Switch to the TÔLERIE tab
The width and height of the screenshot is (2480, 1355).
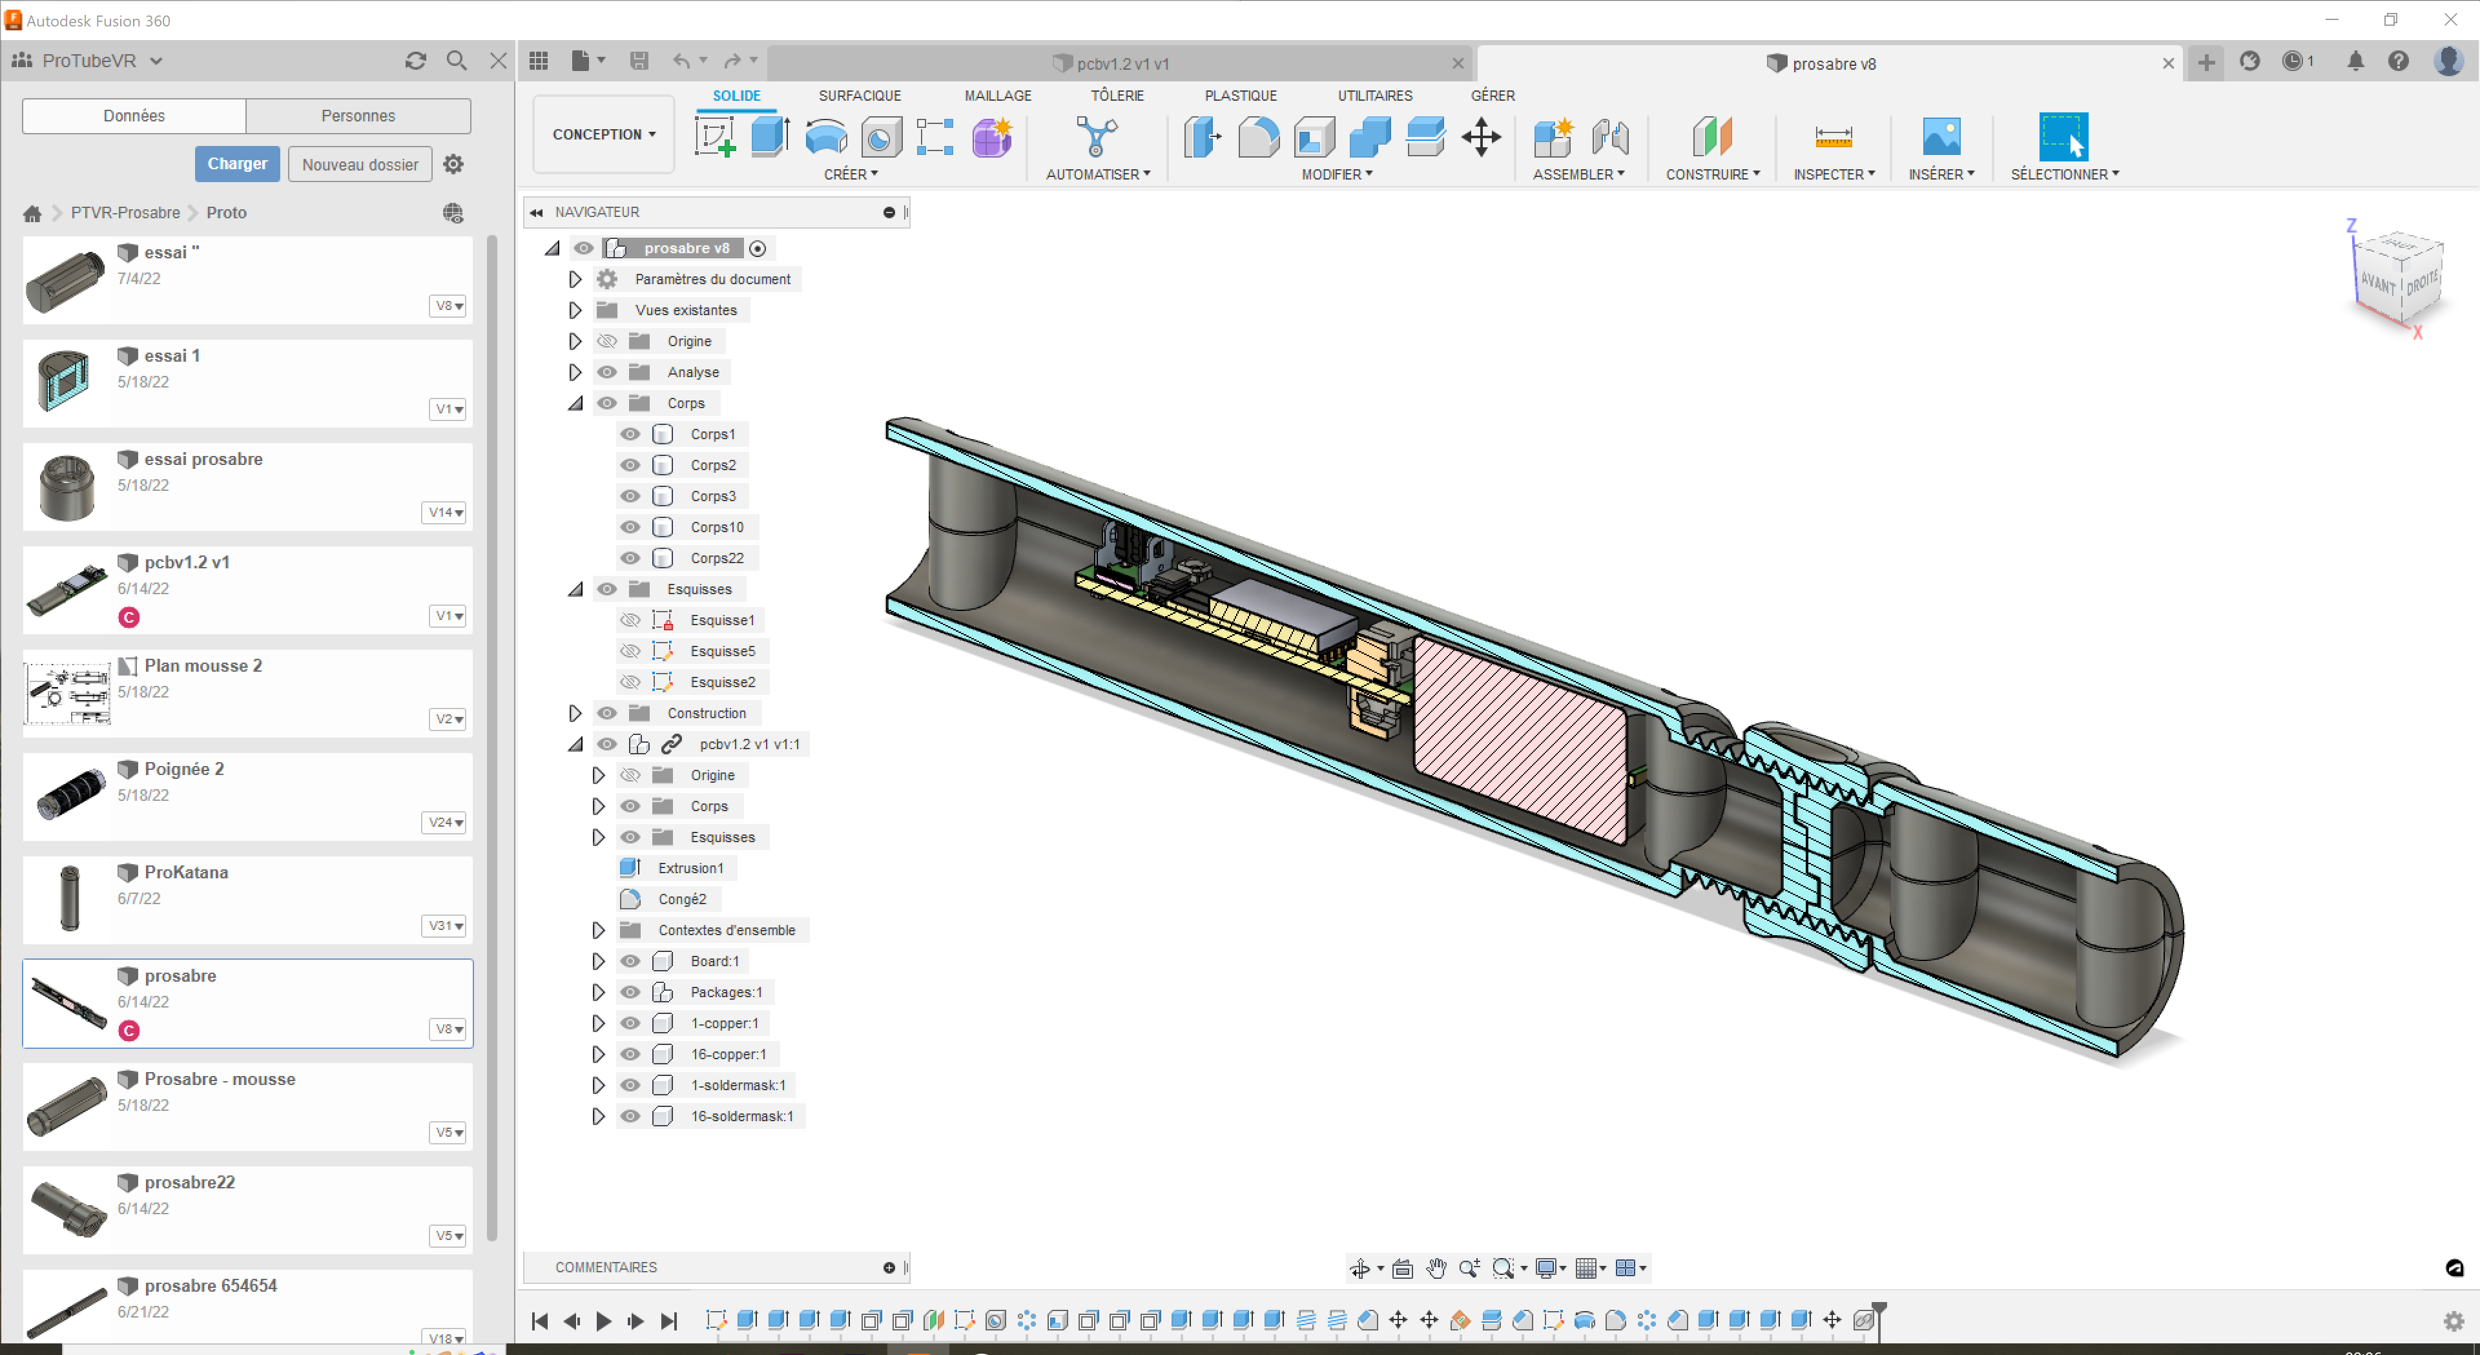[x=1117, y=96]
